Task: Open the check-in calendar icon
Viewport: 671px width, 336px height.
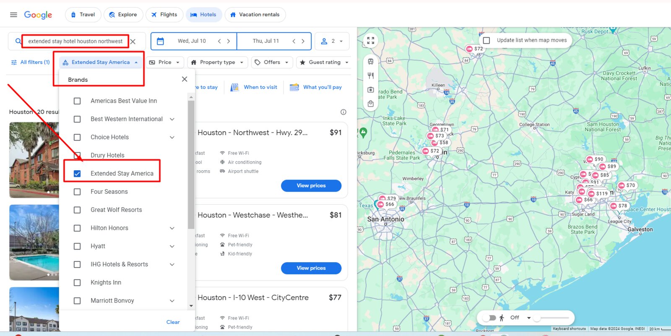Action: pos(160,41)
